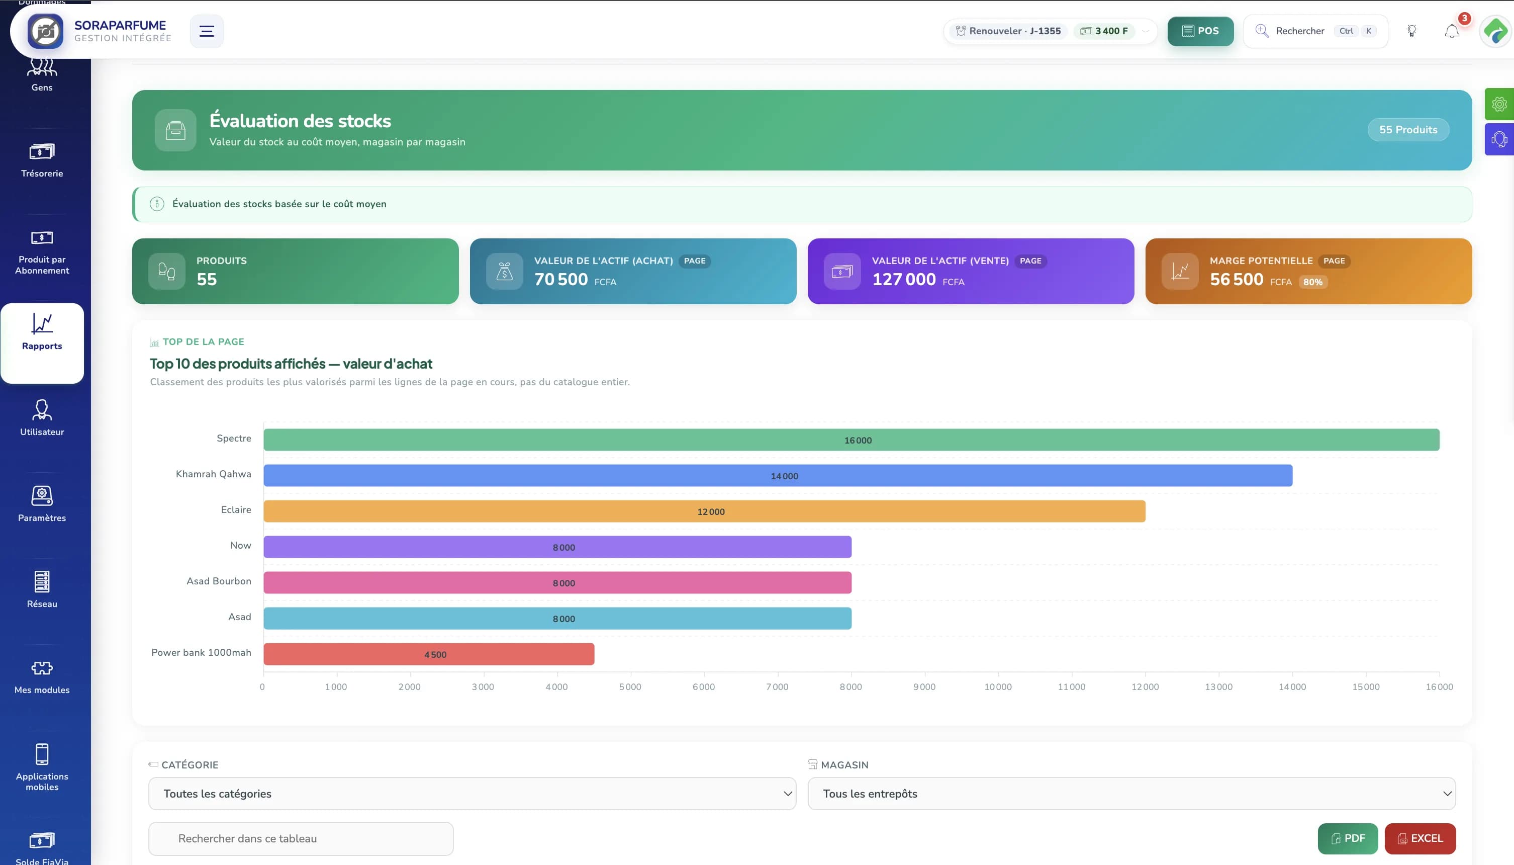
Task: Click the green Spectre bar in the chart
Action: 851,440
